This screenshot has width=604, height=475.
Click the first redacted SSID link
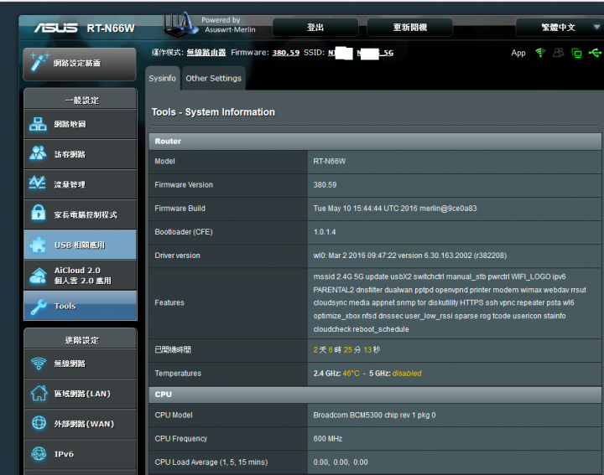[x=340, y=53]
